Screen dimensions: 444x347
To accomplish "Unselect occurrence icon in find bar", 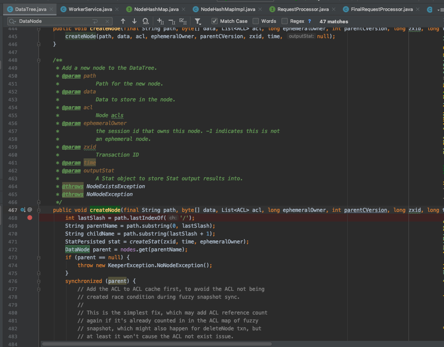I will click(172, 21).
